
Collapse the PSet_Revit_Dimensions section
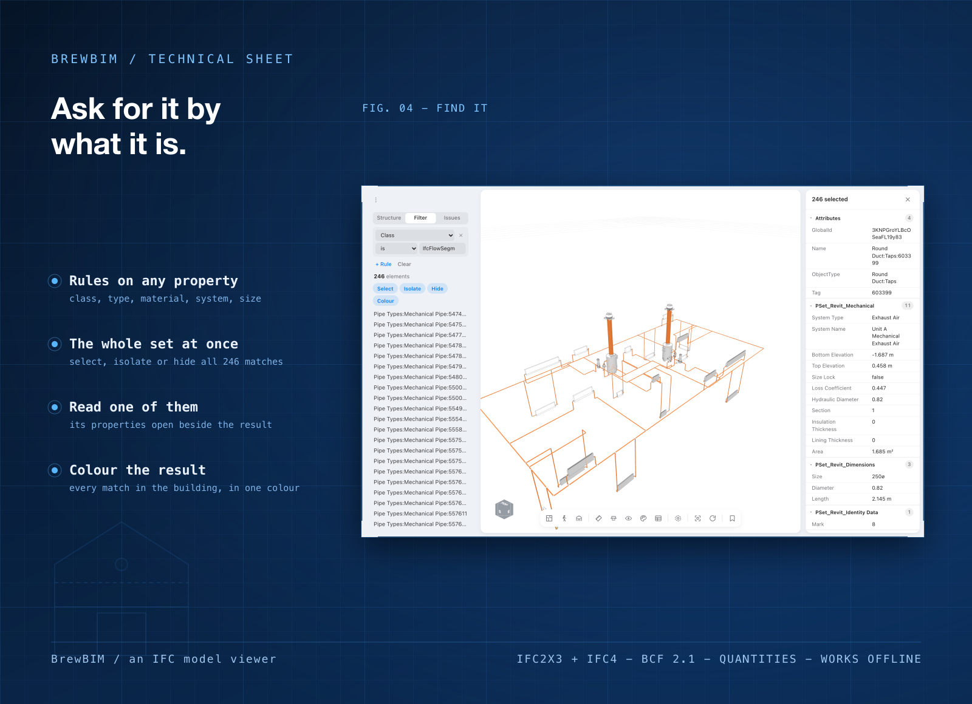(x=861, y=465)
